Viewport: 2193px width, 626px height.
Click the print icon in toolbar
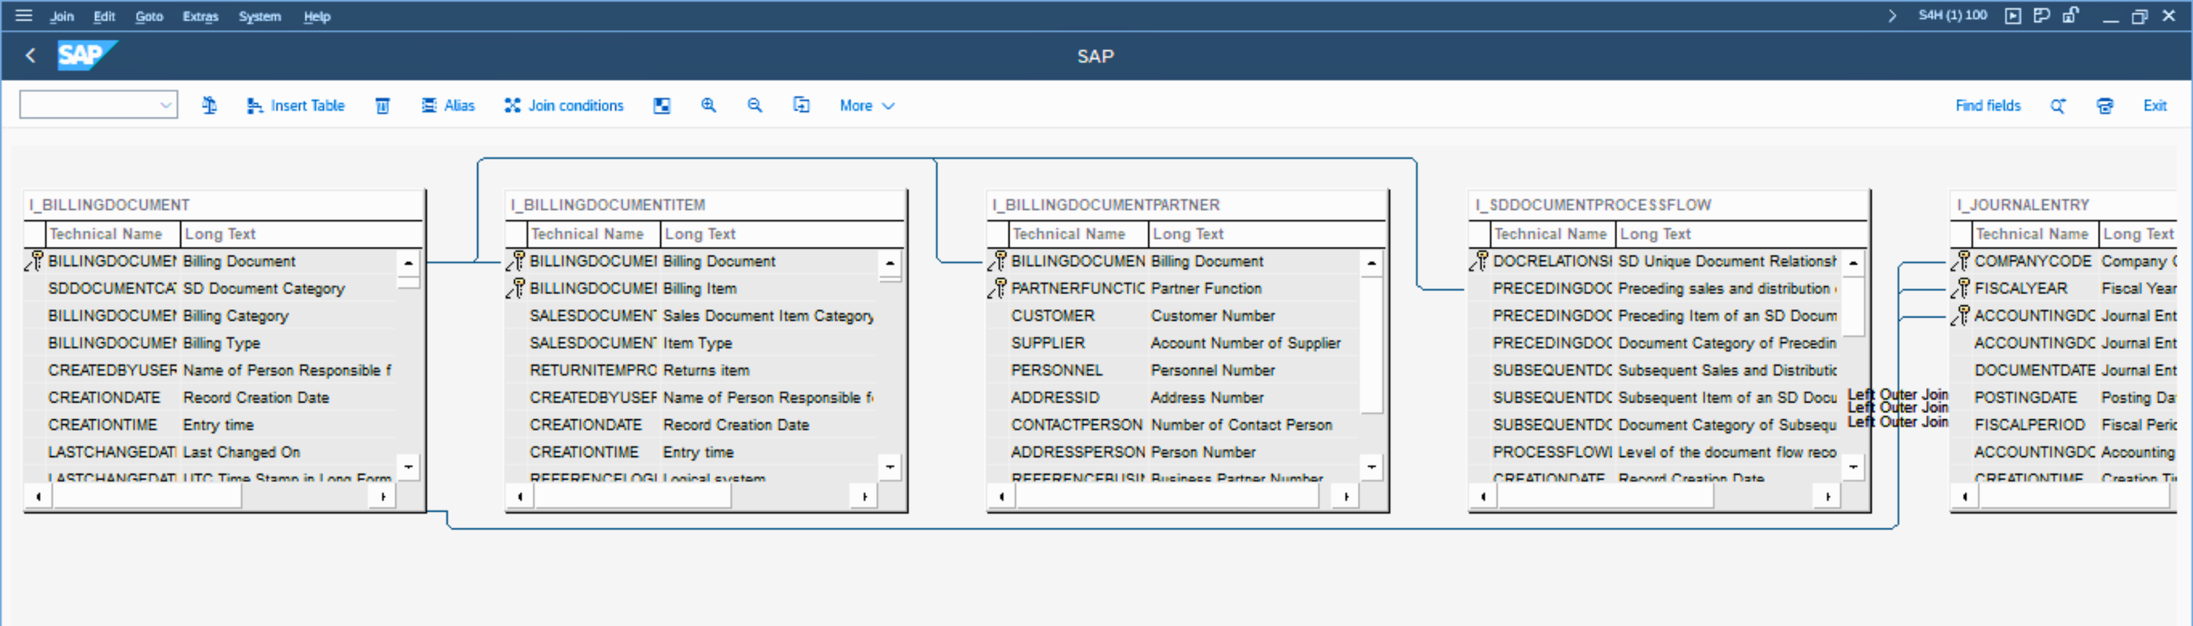2105,105
